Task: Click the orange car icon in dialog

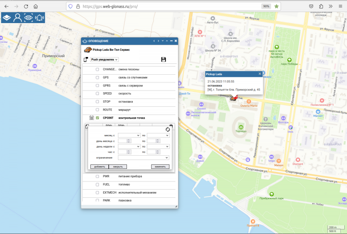Action: [x=88, y=50]
